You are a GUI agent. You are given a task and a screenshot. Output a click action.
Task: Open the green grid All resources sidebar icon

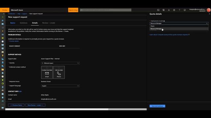tap(3, 38)
